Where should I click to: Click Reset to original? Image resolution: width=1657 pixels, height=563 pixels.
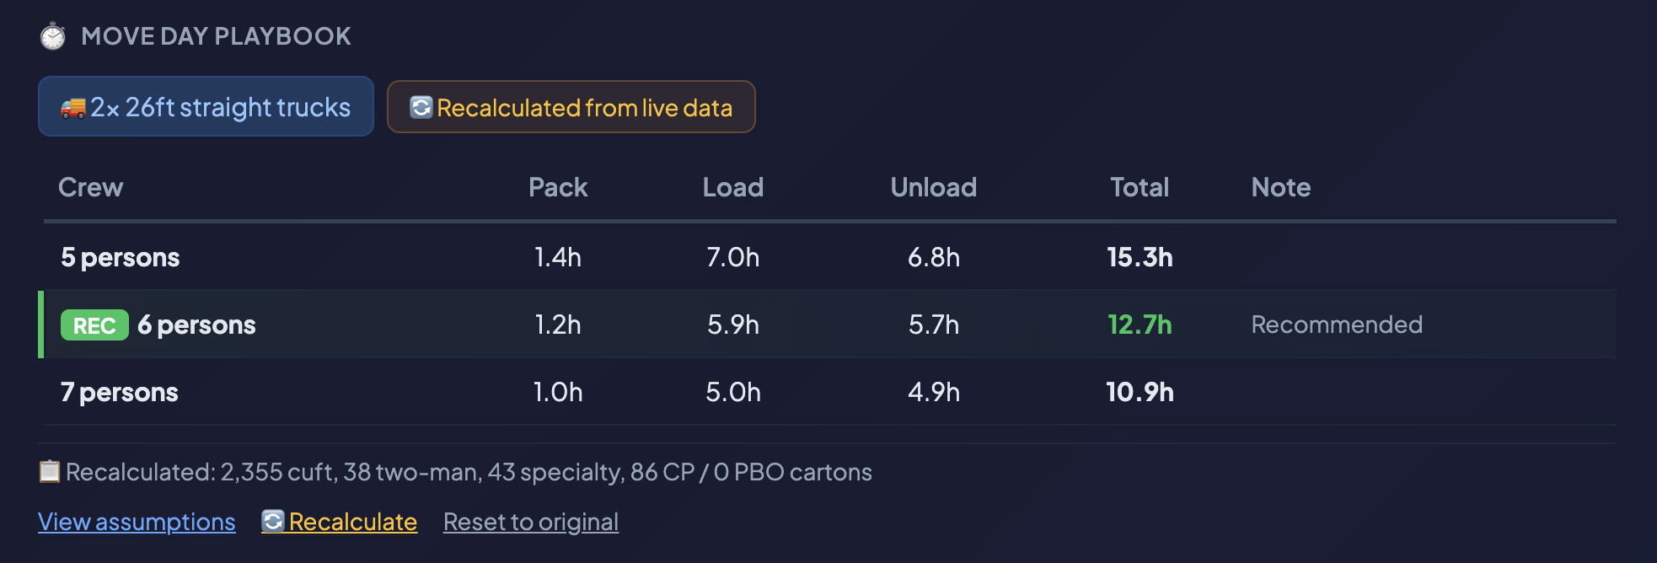click(x=531, y=522)
